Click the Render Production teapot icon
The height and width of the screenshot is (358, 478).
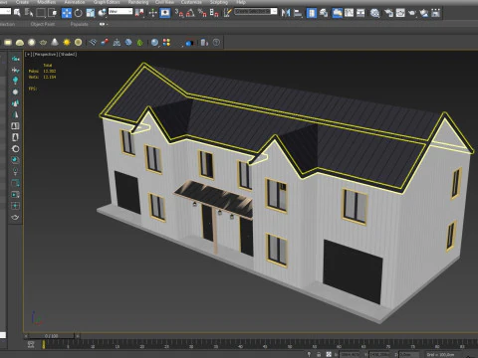(412, 13)
